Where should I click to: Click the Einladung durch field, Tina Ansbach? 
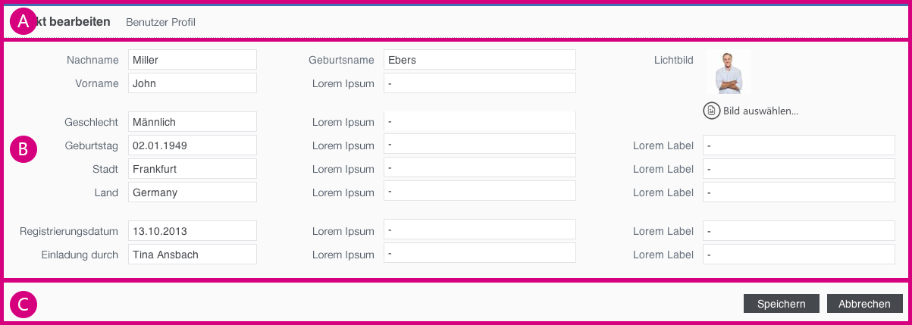tap(192, 255)
